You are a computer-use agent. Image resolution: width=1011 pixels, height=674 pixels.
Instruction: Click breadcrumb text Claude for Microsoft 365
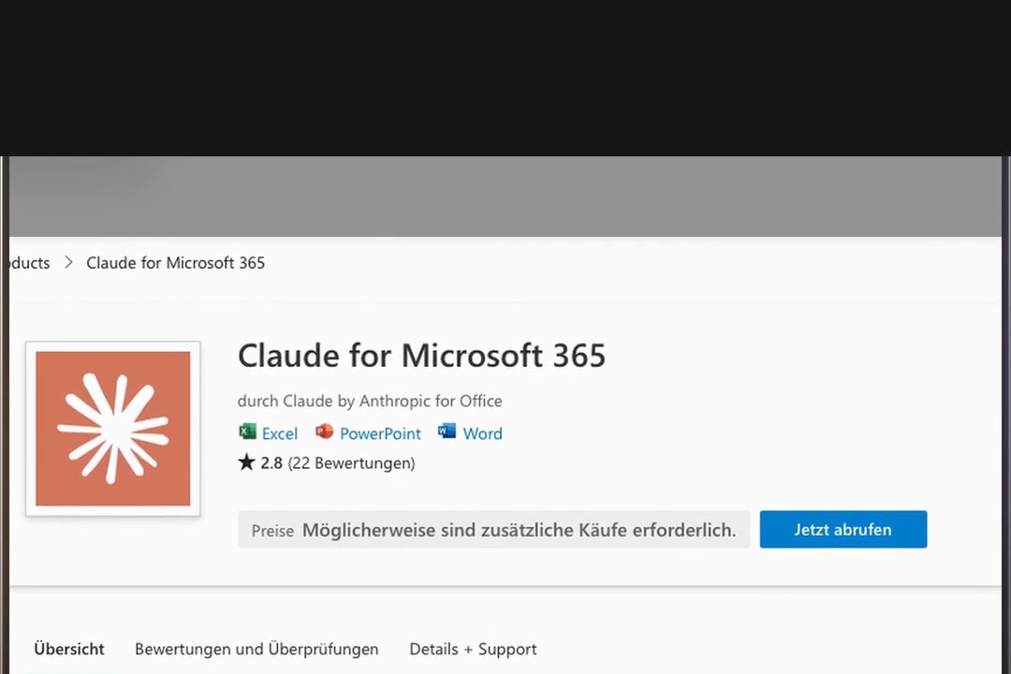[175, 263]
